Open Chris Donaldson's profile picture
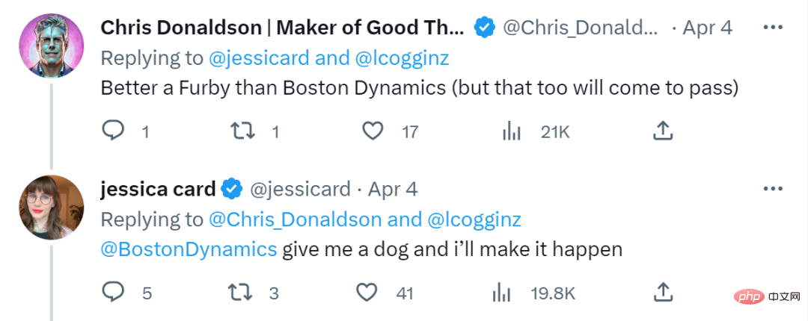 tap(51, 46)
